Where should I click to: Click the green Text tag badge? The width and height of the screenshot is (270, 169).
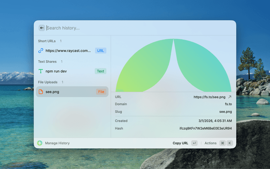[x=100, y=71]
